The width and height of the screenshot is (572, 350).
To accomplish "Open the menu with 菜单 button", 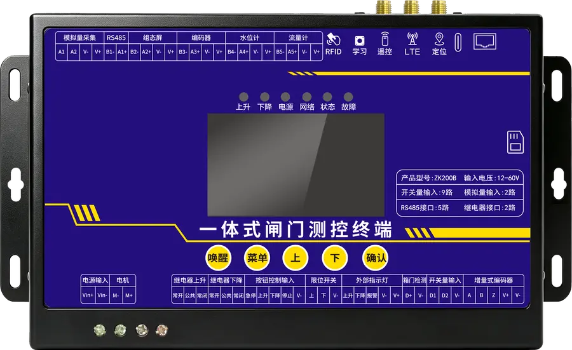I will point(257,258).
